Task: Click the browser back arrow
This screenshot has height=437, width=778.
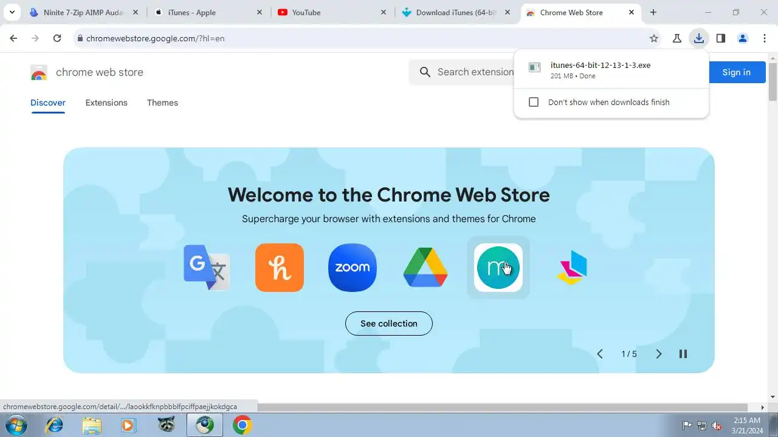Action: click(13, 38)
